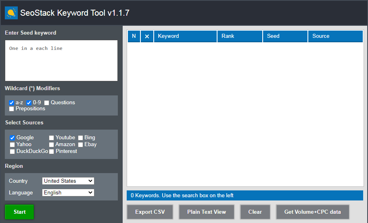This screenshot has width=368, height=223.
Task: Sort by the Keyword column header
Action: click(x=185, y=36)
